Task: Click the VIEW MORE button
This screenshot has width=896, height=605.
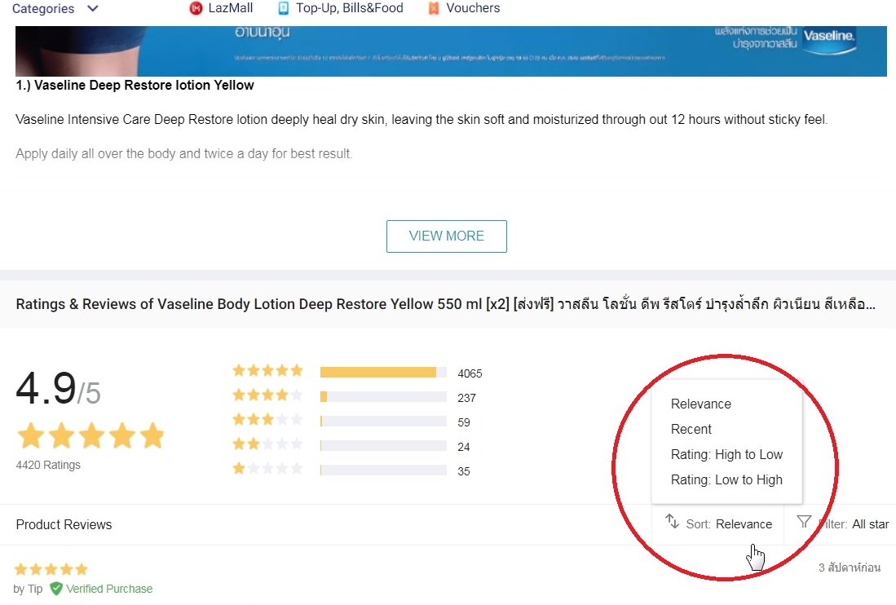Action: (446, 236)
